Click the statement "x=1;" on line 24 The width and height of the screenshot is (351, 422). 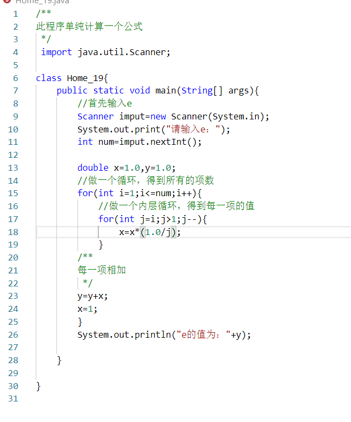[x=88, y=309]
